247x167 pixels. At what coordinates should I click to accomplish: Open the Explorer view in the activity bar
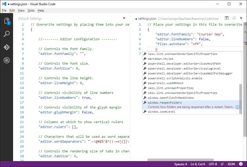7,21
